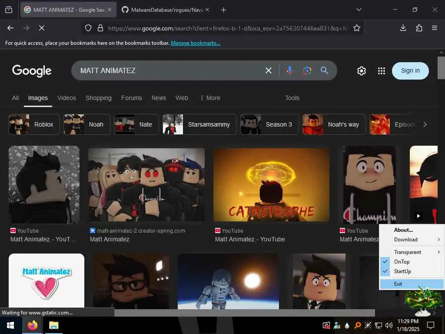Open File Explorer from the taskbar

[x=53, y=325]
